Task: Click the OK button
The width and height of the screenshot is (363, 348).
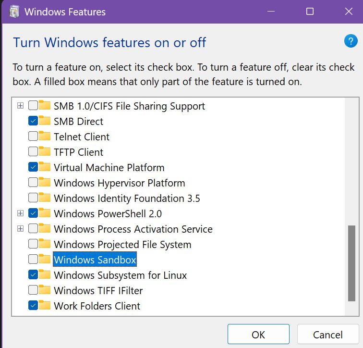Action: click(258, 334)
